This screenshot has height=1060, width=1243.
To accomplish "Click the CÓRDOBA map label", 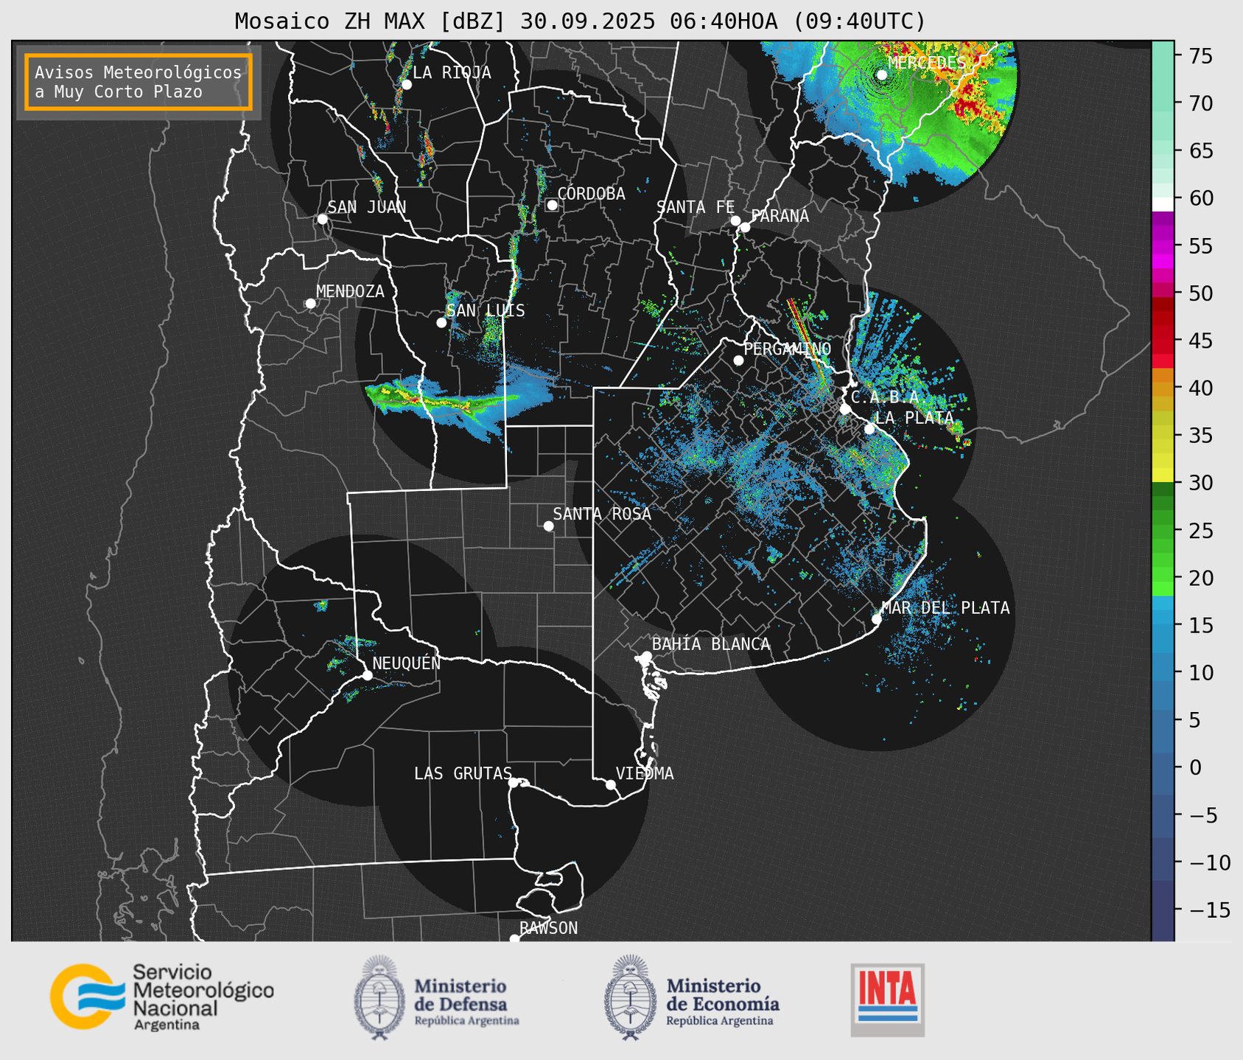I will (591, 194).
